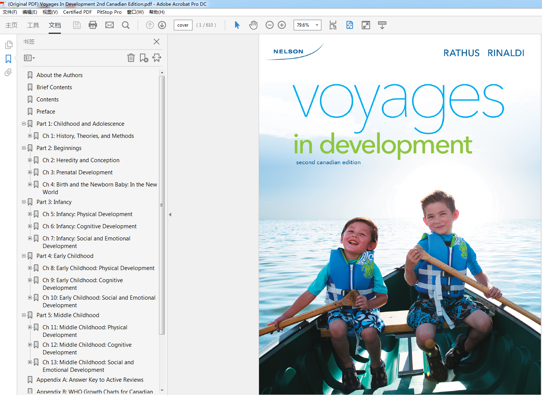Click the bookmarks panel vertical scrollbar
Screen dimensions: 542x395
point(162,205)
